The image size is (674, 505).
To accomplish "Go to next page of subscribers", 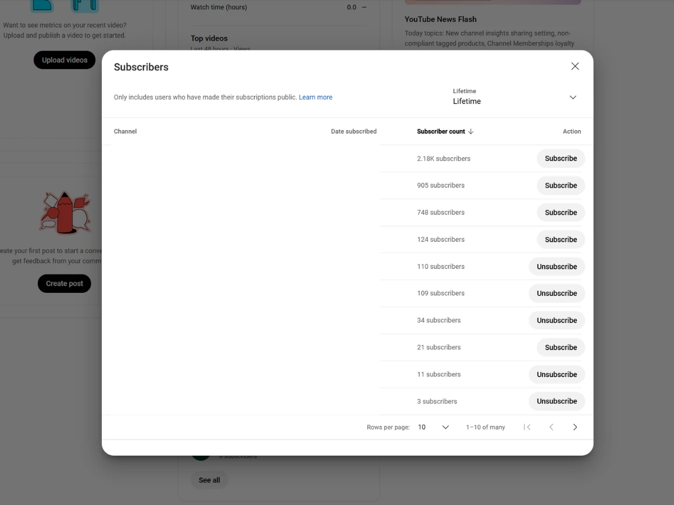I will pos(575,427).
